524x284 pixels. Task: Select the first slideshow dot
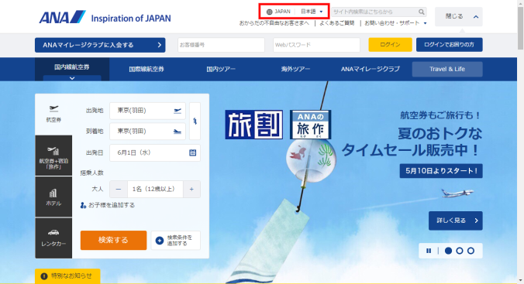point(449,251)
